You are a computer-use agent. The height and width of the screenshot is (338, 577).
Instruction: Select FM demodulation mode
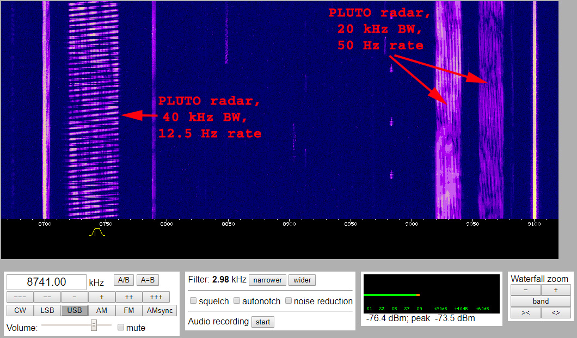pos(129,310)
